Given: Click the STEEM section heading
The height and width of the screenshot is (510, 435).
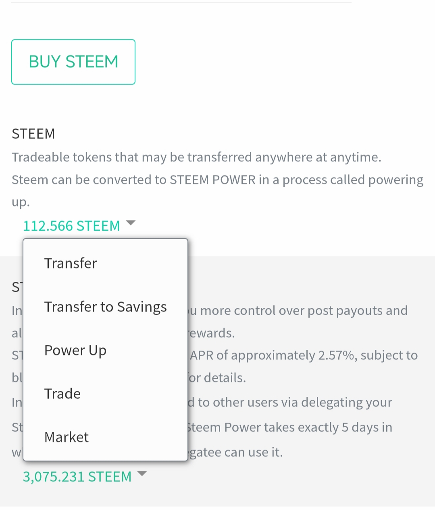Looking at the screenshot, I should pos(33,134).
